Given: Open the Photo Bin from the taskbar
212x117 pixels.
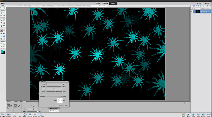Looking at the screenshot, I should tap(2, 115).
